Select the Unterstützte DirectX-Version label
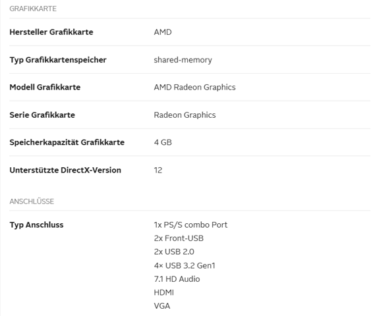Image resolution: width=375 pixels, height=316 pixels. tap(65, 170)
